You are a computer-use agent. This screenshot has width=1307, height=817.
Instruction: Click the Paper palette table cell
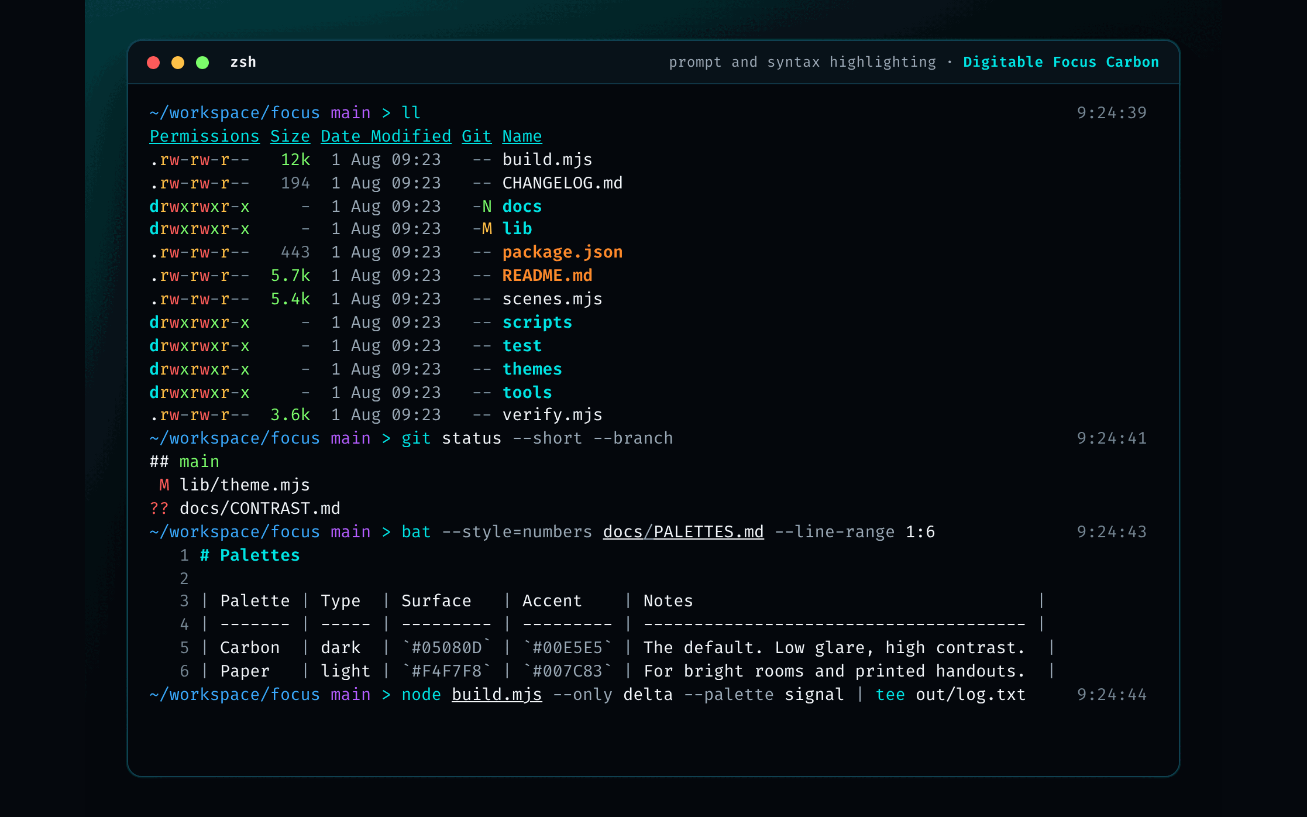[x=245, y=671]
